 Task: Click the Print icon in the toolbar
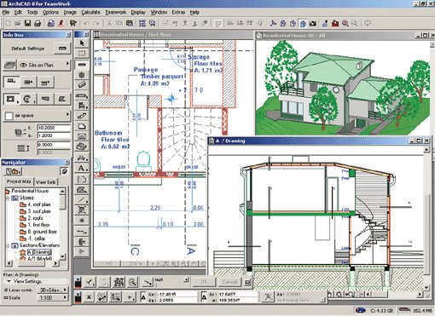[x=38, y=23]
